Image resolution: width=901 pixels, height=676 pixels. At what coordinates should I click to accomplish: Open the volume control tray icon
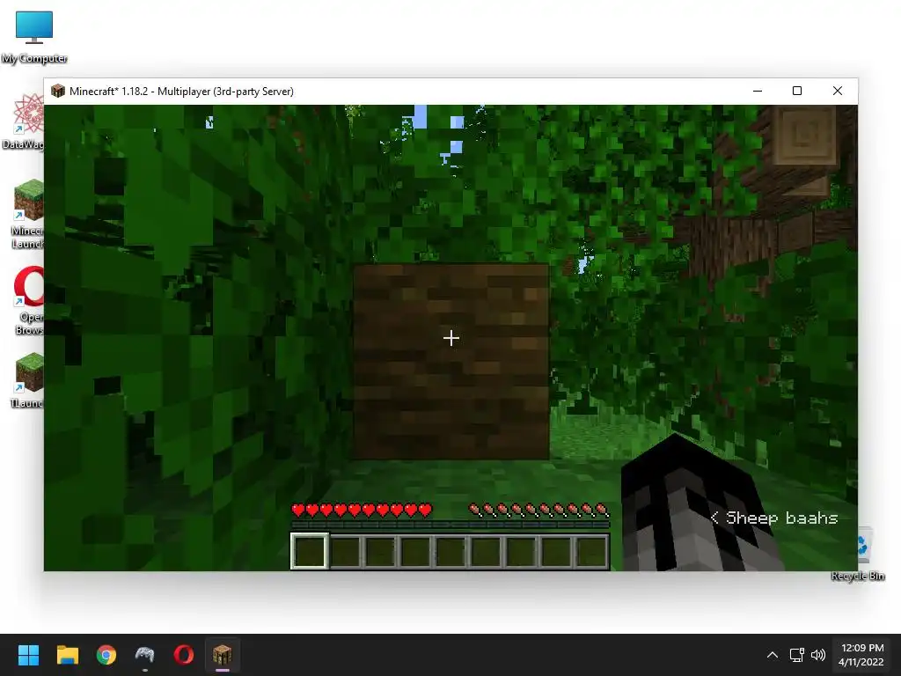coord(817,655)
